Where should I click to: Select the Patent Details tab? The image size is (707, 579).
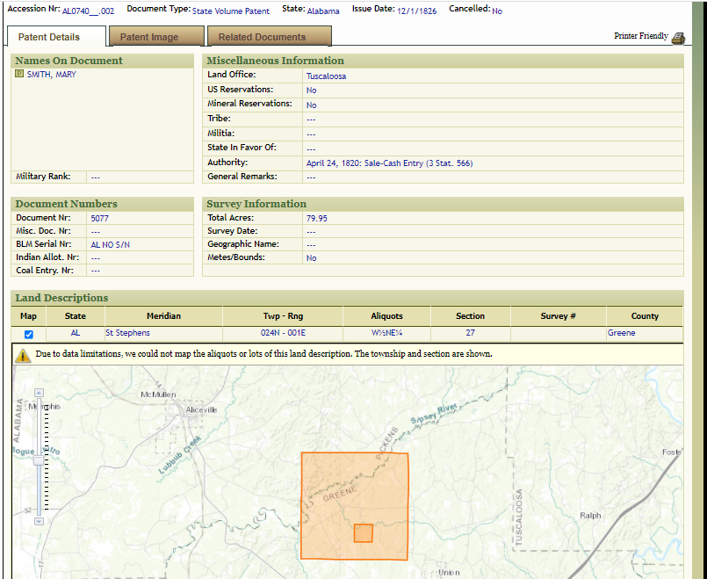[49, 37]
